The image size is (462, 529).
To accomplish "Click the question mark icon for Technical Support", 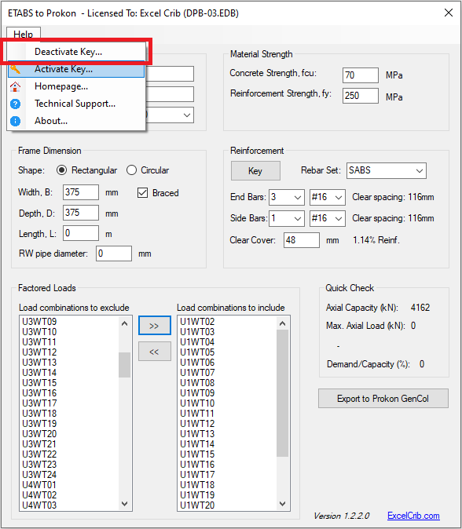I will click(15, 104).
